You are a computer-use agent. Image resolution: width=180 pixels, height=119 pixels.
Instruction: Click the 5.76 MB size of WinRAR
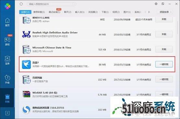coord(102,95)
